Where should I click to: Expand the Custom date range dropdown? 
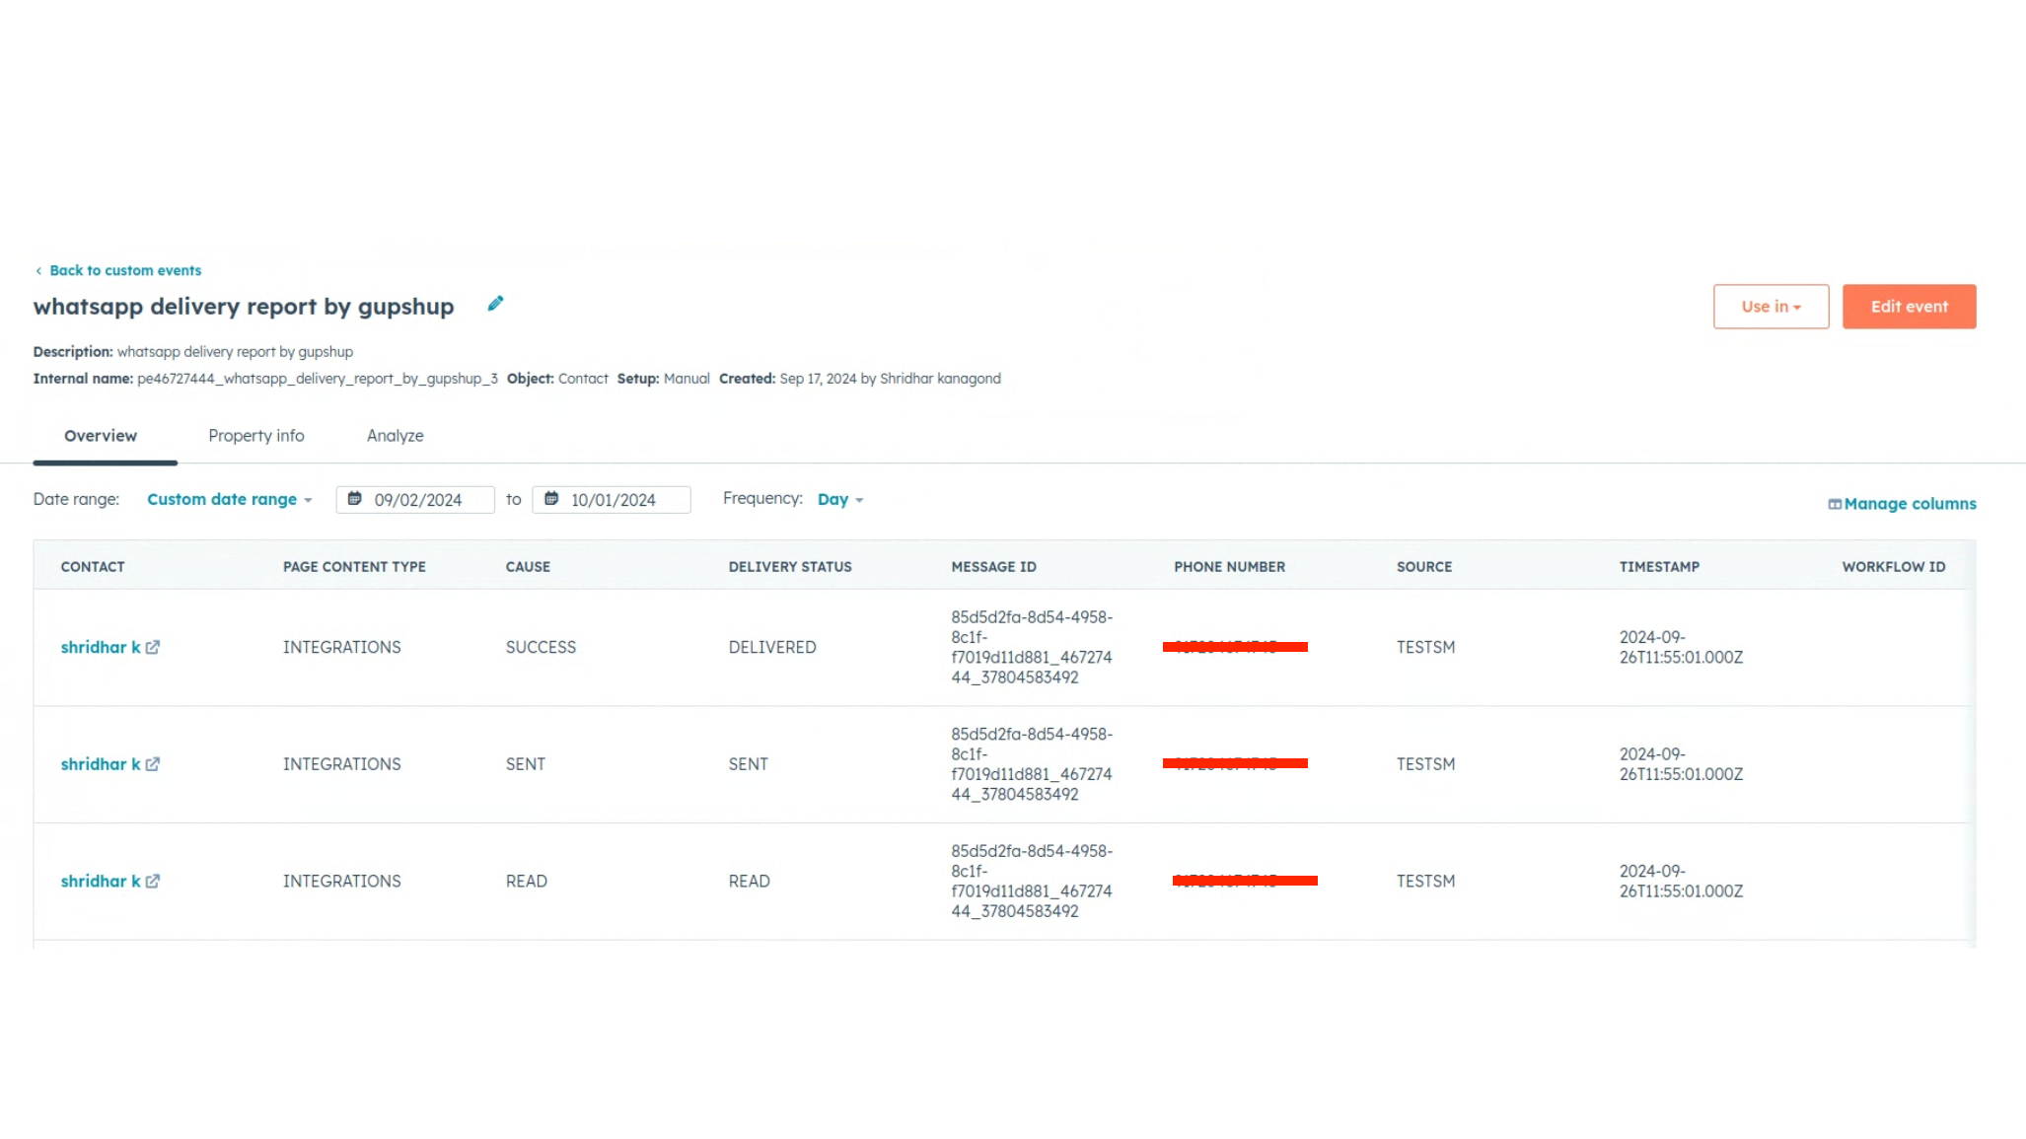coord(229,500)
